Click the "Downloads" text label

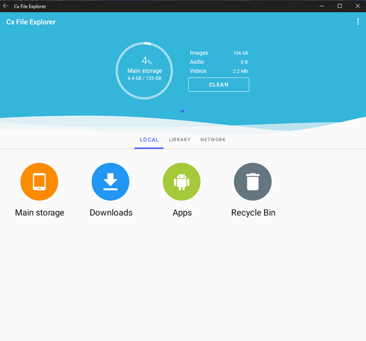[x=111, y=213]
